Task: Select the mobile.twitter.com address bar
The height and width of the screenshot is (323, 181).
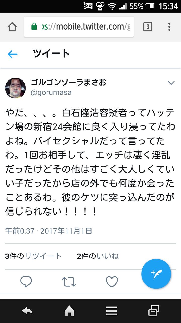Action: click(x=79, y=27)
